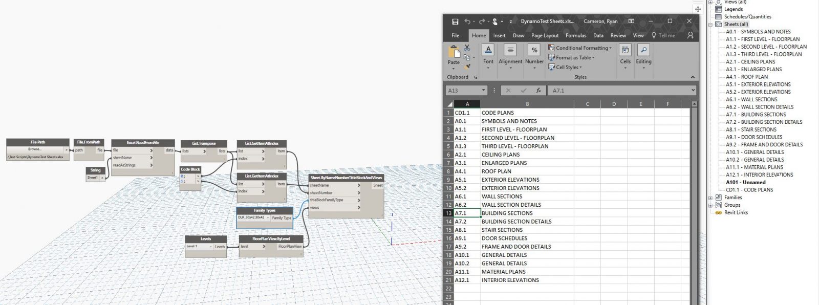The height and width of the screenshot is (305, 819).
Task: Open DLR_30x42 Family Types dropdown in Dynamo
Action: tap(253, 217)
